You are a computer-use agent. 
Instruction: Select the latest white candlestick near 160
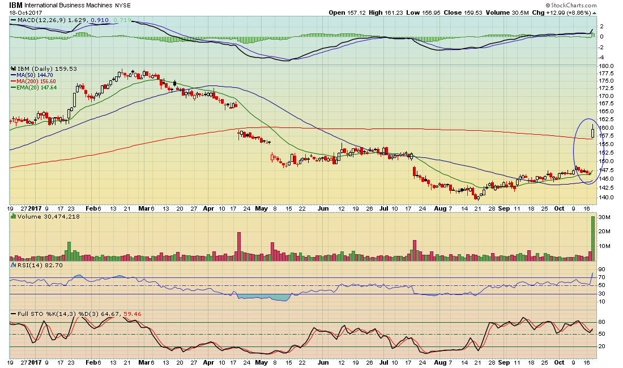[x=593, y=131]
